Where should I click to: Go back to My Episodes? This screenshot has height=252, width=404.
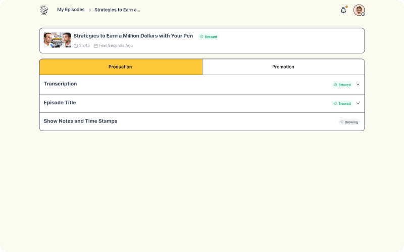coord(71,10)
